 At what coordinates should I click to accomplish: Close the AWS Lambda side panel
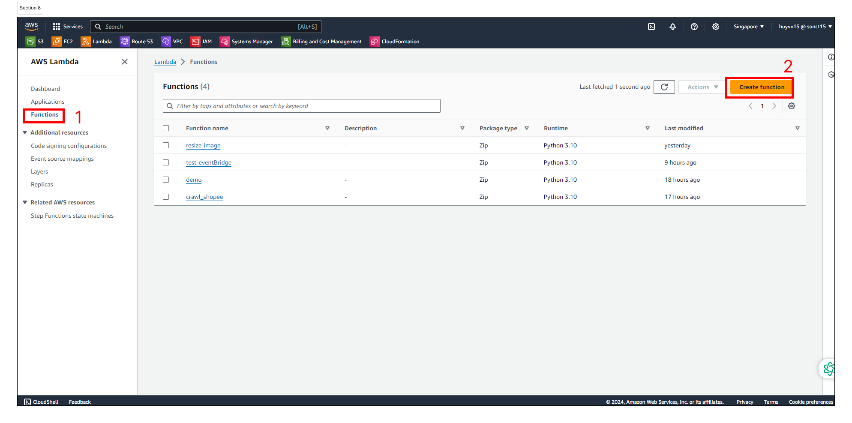[125, 62]
